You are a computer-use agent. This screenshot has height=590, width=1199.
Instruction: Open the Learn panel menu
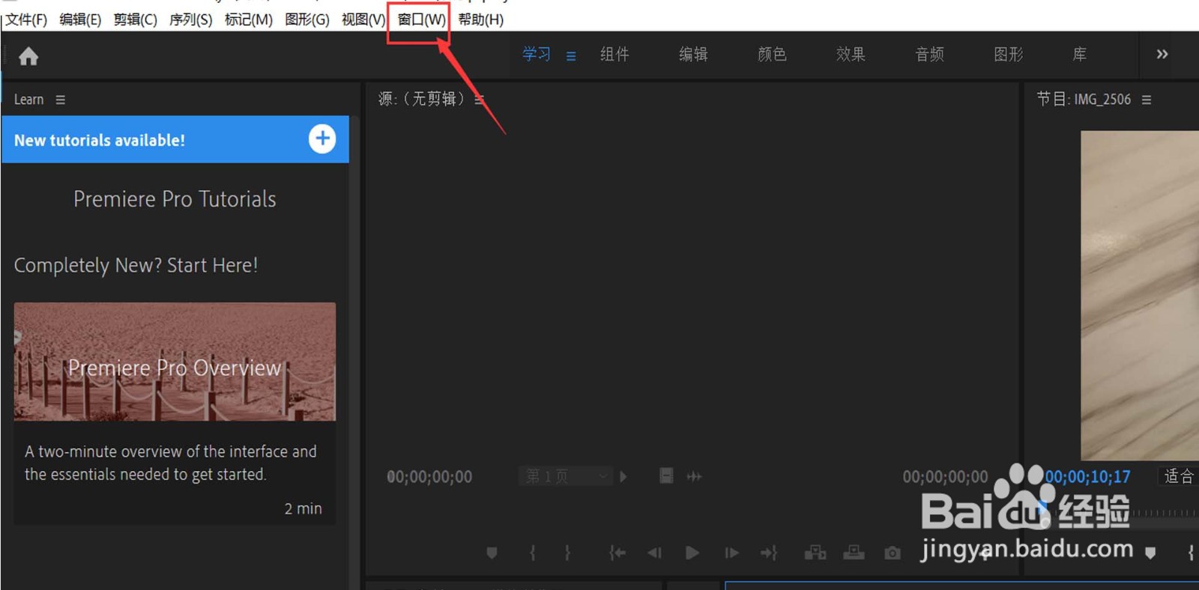pos(61,100)
